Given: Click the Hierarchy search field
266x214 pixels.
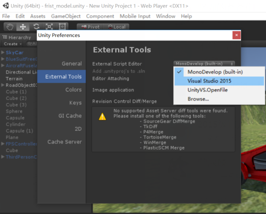Looking at the screenshot, I should [32, 44].
